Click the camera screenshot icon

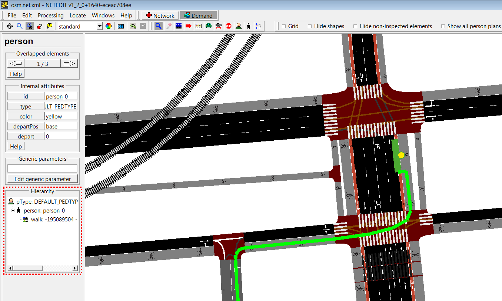121,26
